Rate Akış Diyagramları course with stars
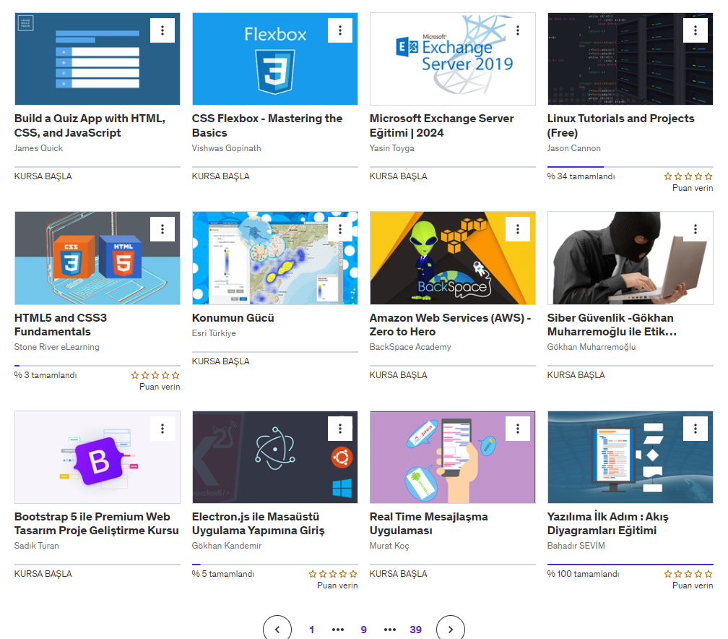 pos(688,574)
